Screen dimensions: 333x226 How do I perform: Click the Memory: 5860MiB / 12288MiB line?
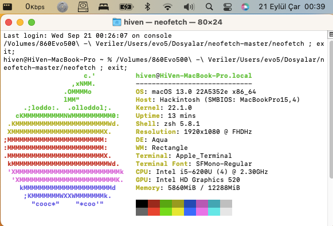click(x=188, y=188)
